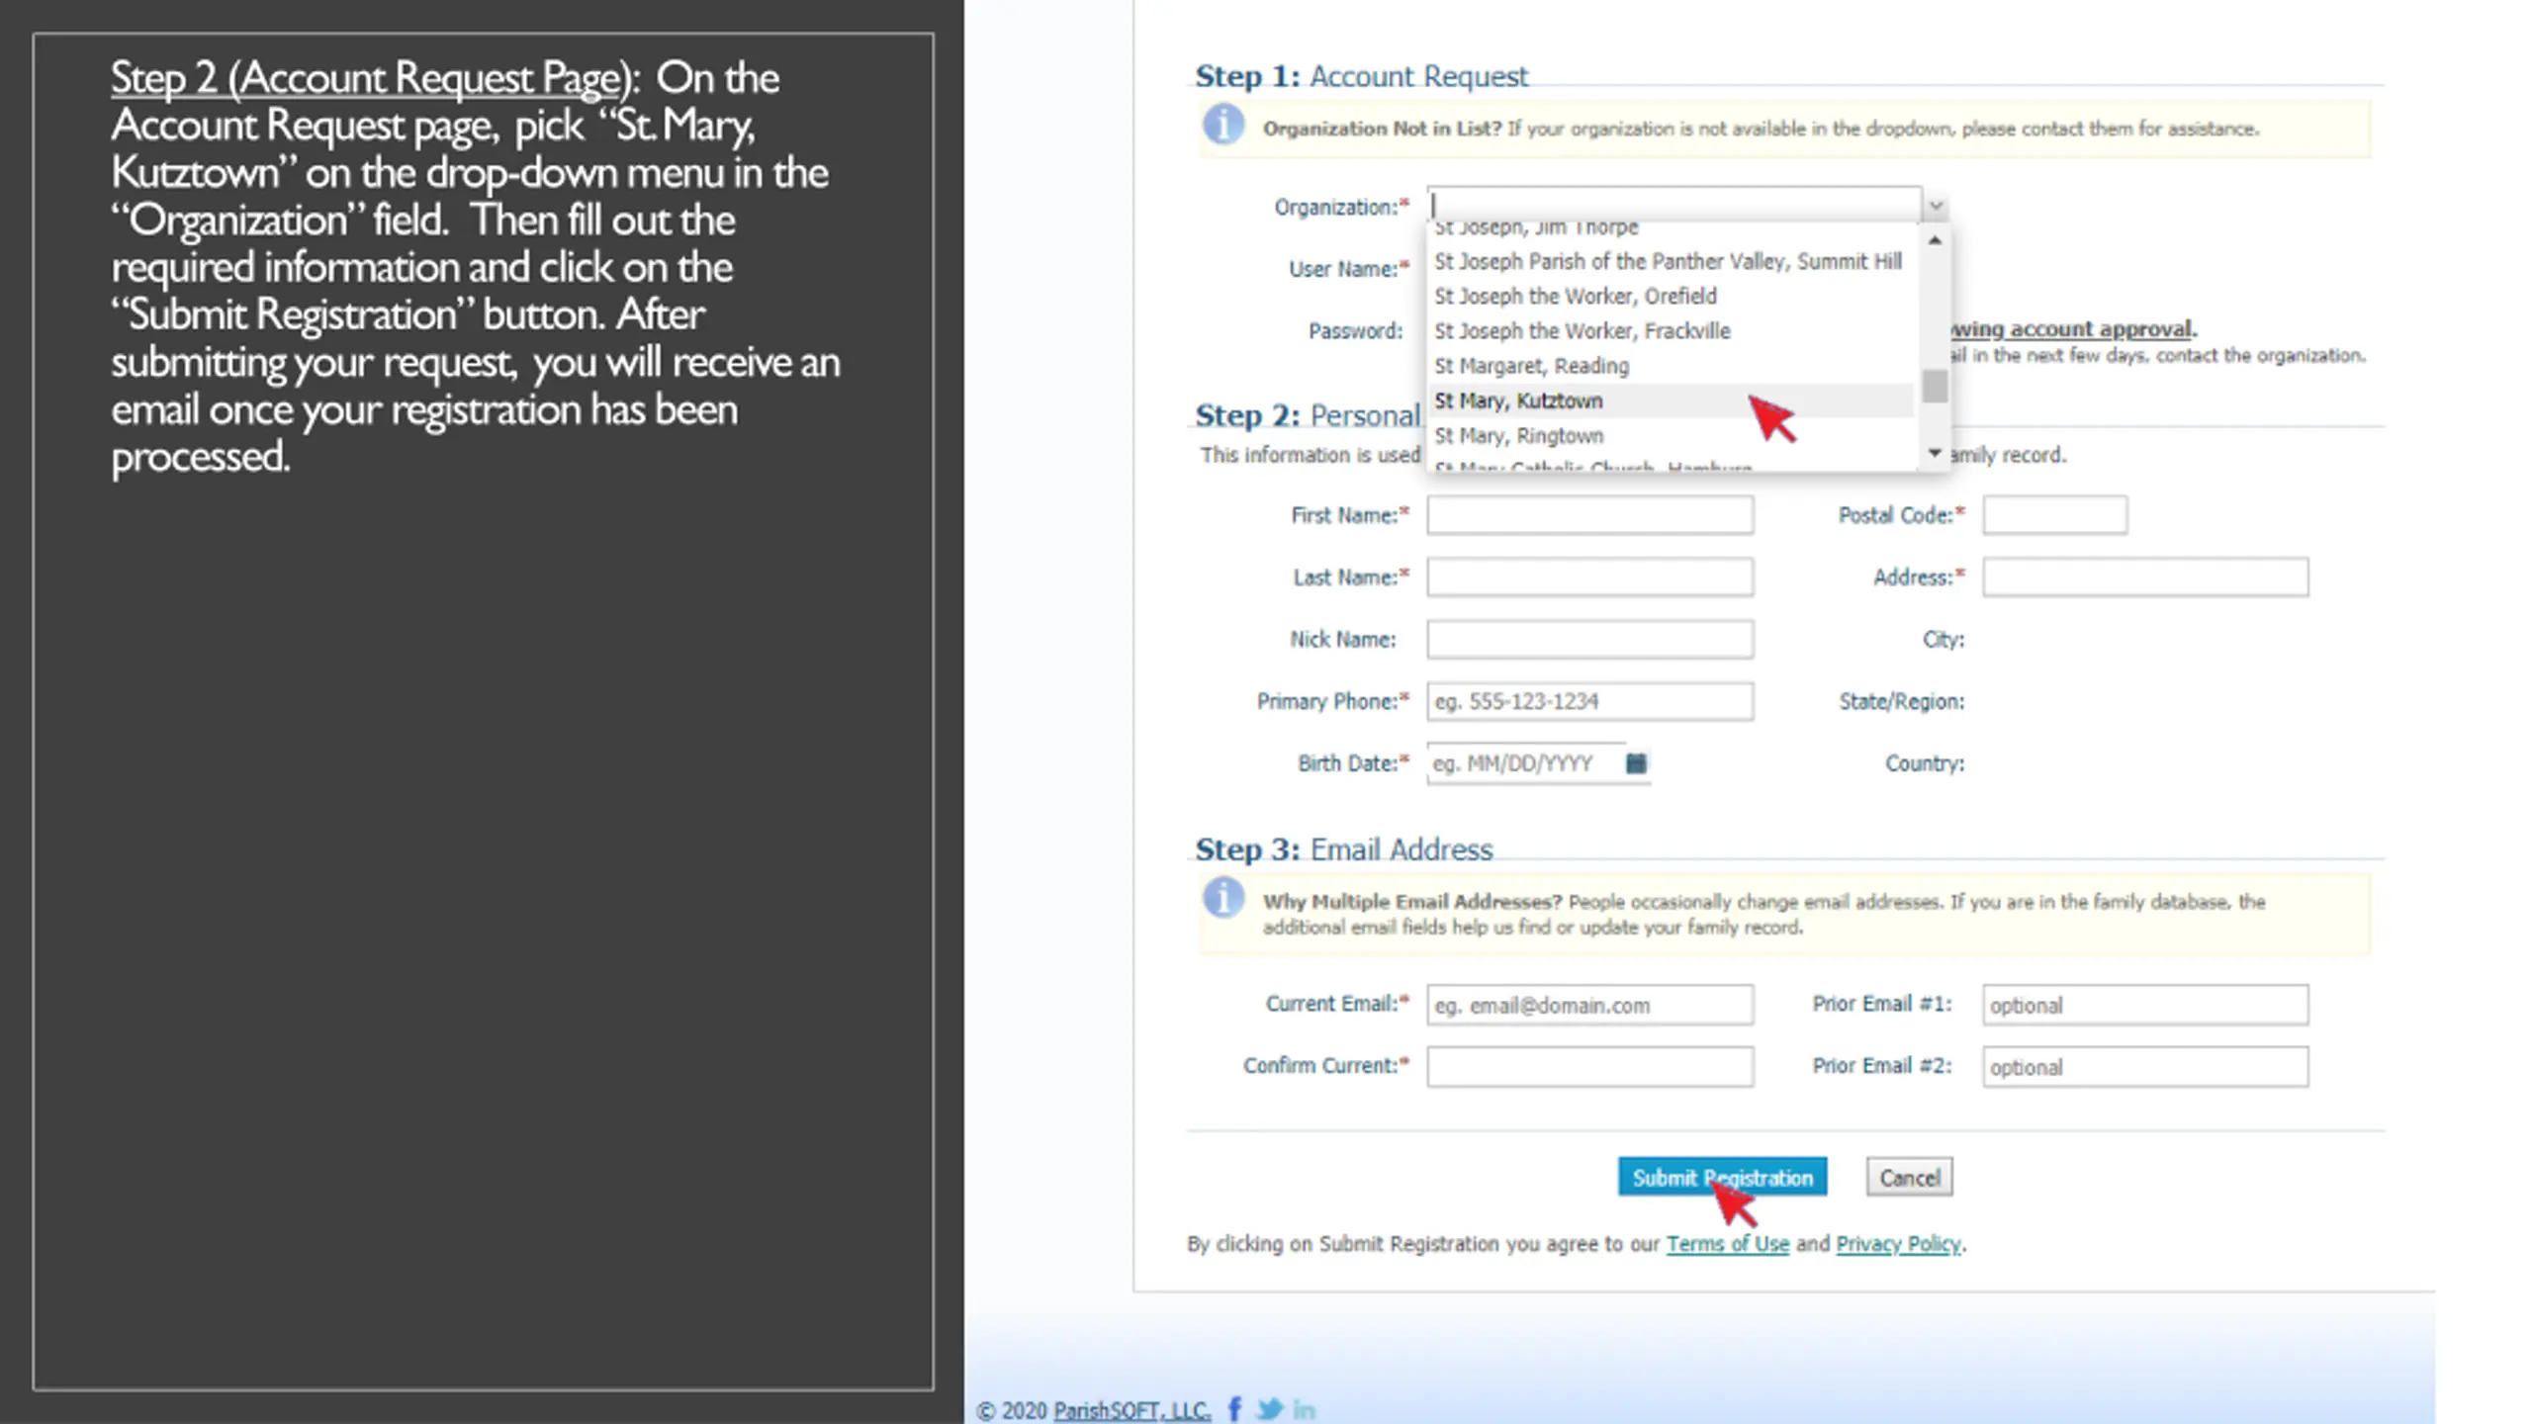
Task: Pick St Joseph Parish of the Panther Valley
Action: click(x=1672, y=261)
